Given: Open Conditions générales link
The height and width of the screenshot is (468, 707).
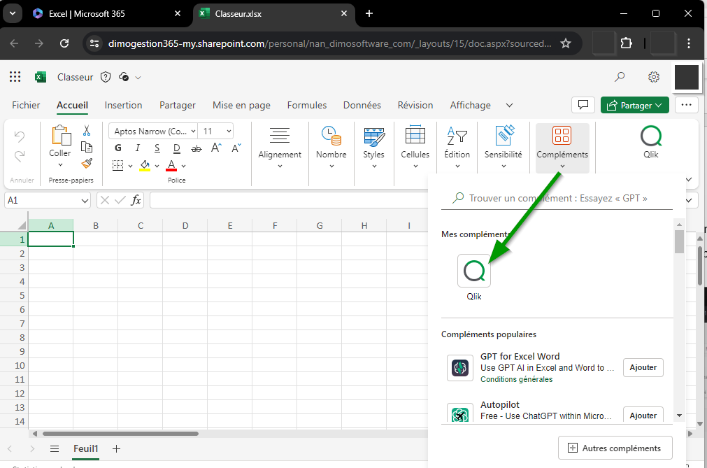Looking at the screenshot, I should coord(516,379).
